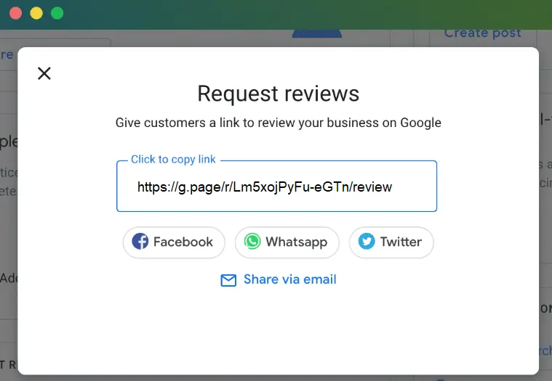The height and width of the screenshot is (381, 552).
Task: Click the 'Click to copy link' label
Action: (x=173, y=160)
